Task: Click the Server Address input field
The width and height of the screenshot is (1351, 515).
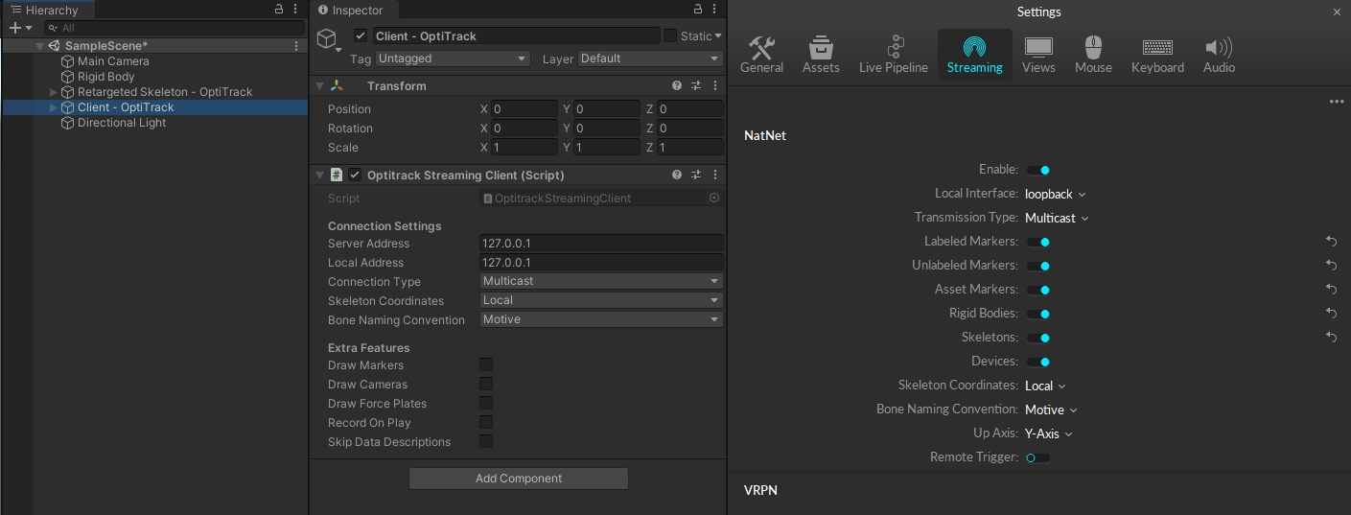Action: (x=600, y=244)
